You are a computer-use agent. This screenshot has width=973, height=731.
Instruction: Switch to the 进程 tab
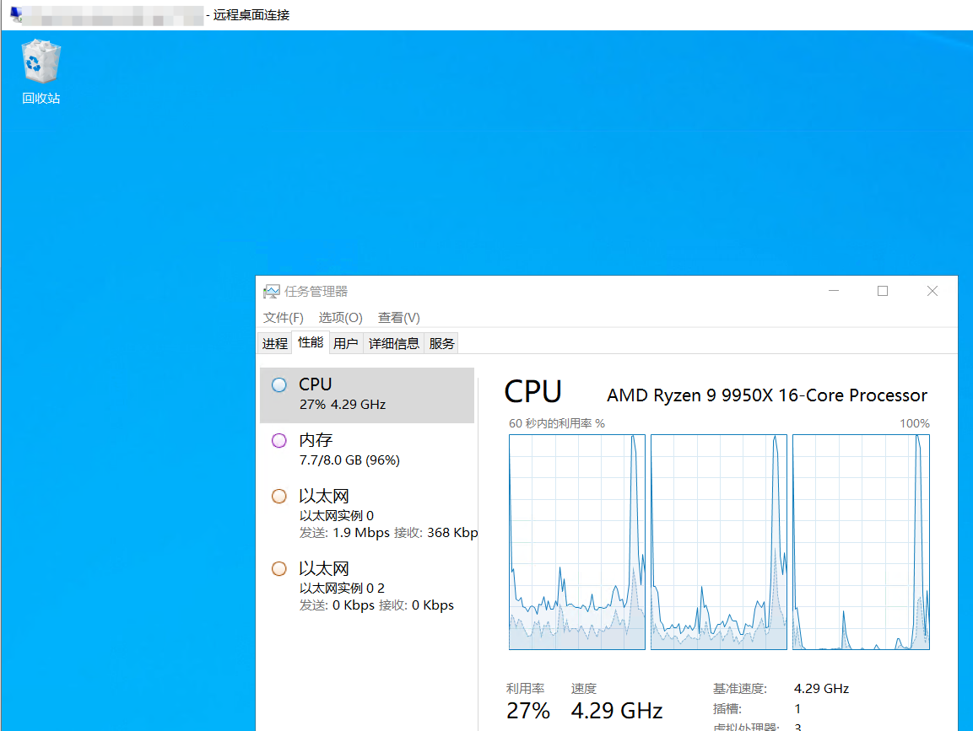tap(274, 343)
